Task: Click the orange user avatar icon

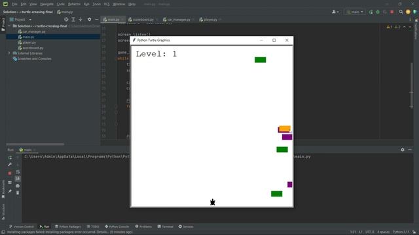Action: [x=408, y=12]
